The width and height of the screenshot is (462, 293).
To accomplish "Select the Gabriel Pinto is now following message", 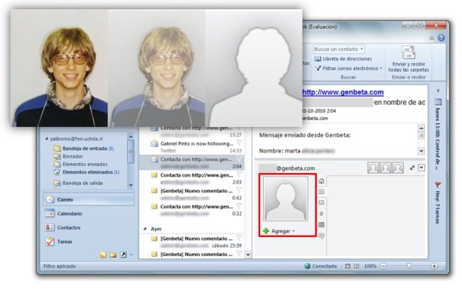I will [x=191, y=147].
